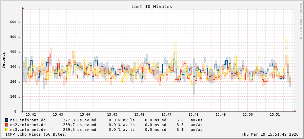Viewport: 304px width, 139px height.
Task: Click the "Last 10 Minutes" graph title
Action: click(x=151, y=6)
